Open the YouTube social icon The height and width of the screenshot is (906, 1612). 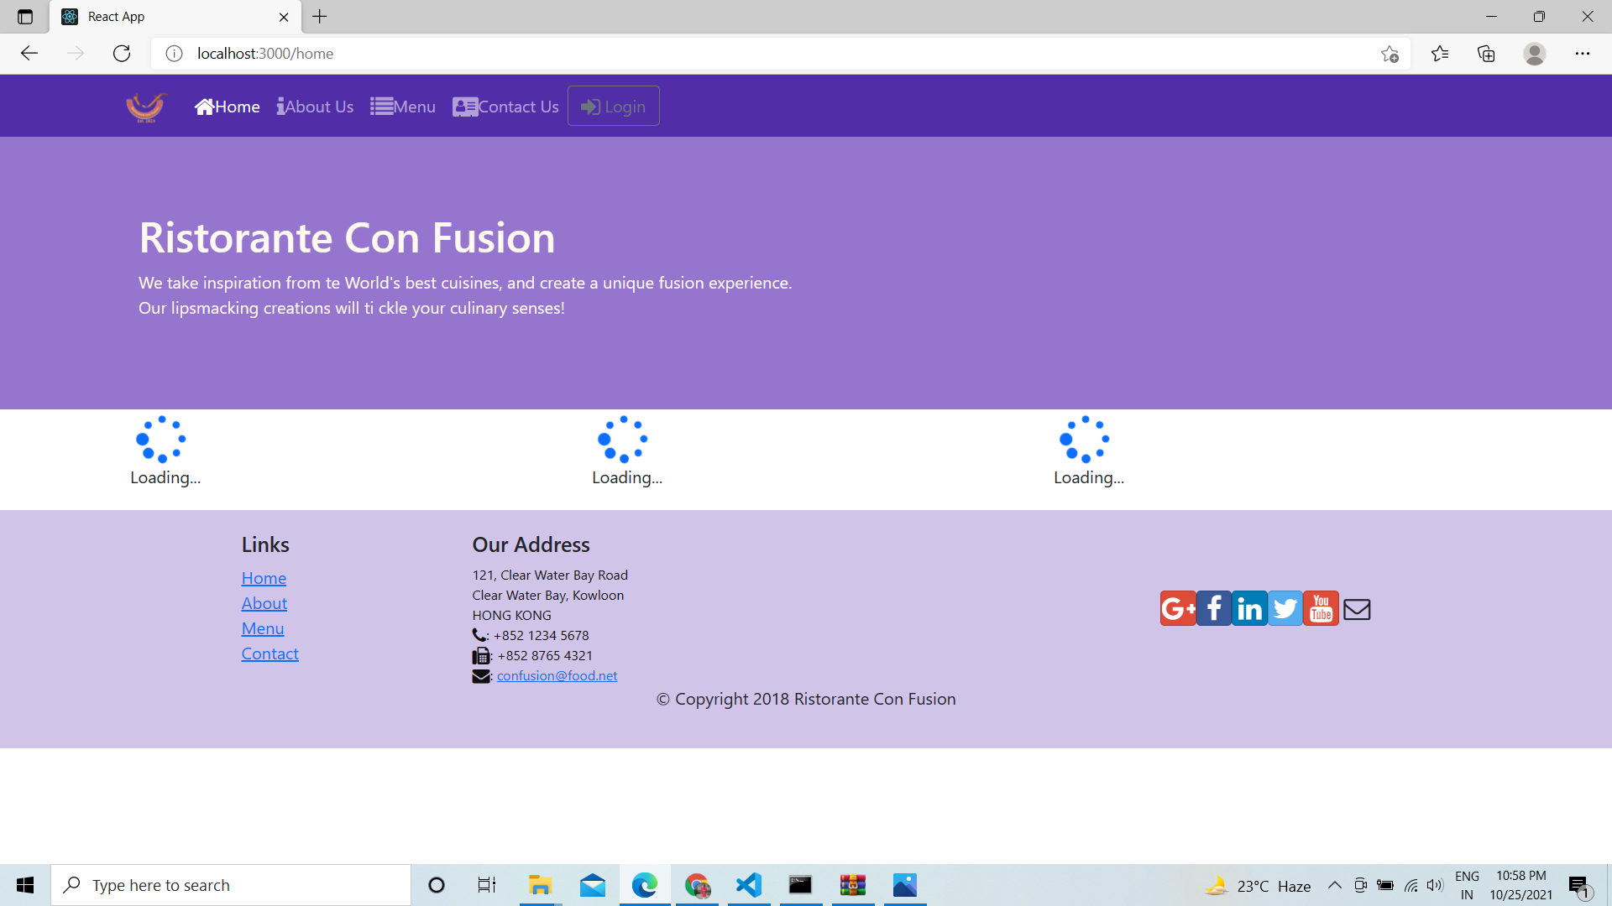tap(1321, 609)
